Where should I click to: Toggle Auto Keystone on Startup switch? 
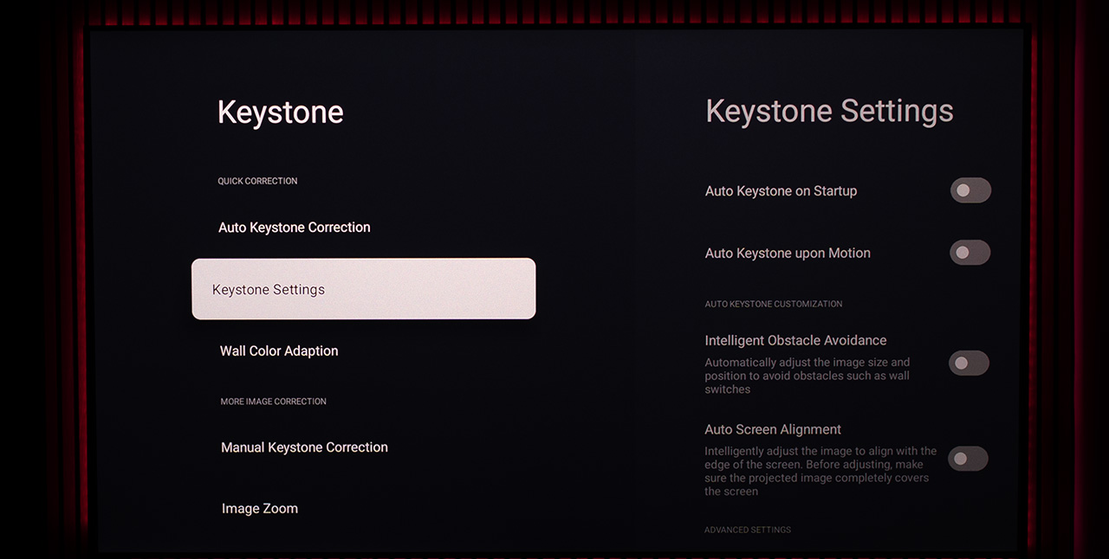point(970,190)
